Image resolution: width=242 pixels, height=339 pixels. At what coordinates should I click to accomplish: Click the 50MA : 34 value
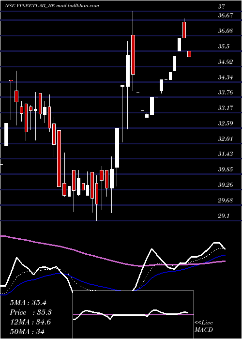click(27, 332)
